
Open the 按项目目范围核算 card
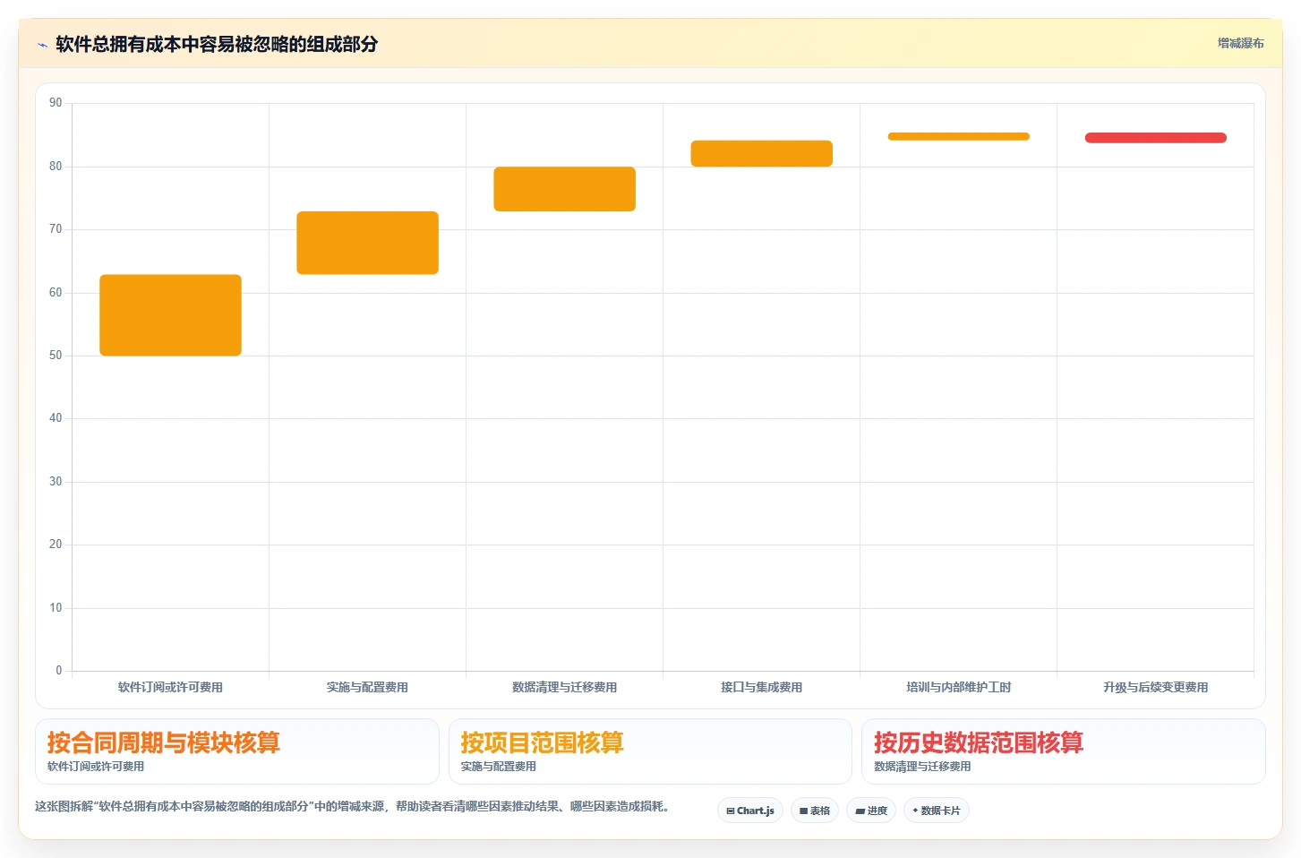point(650,751)
